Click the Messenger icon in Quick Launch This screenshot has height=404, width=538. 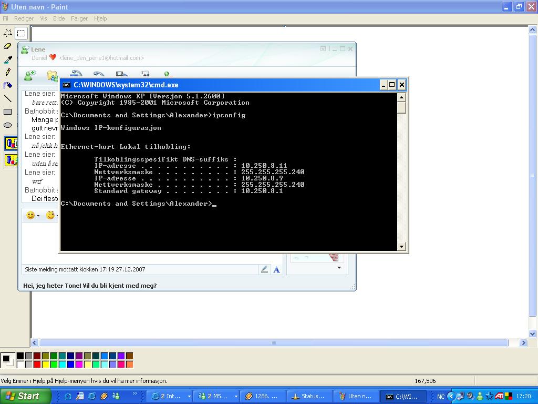pos(116,396)
